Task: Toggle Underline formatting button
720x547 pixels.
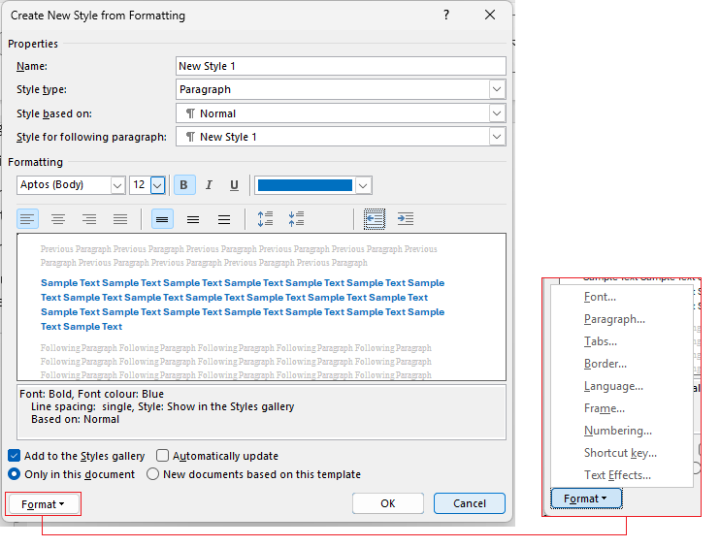Action: point(234,185)
